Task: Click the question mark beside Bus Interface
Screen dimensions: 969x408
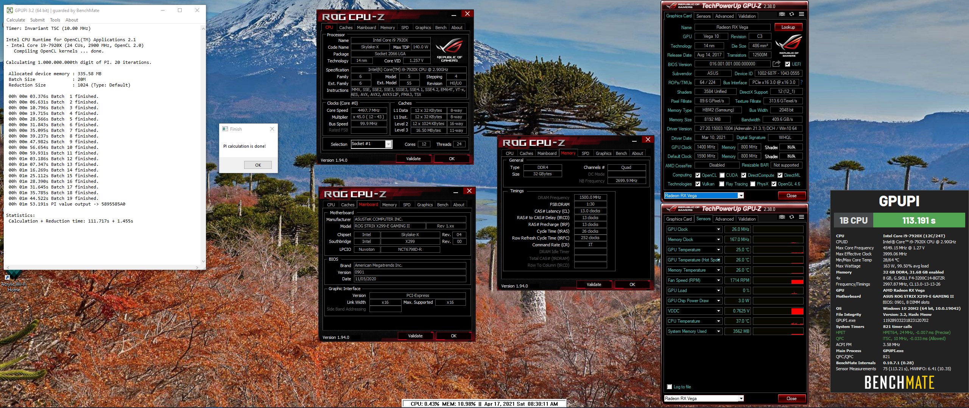Action: pyautogui.click(x=801, y=82)
